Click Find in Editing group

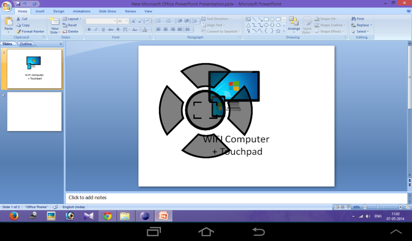[358, 19]
